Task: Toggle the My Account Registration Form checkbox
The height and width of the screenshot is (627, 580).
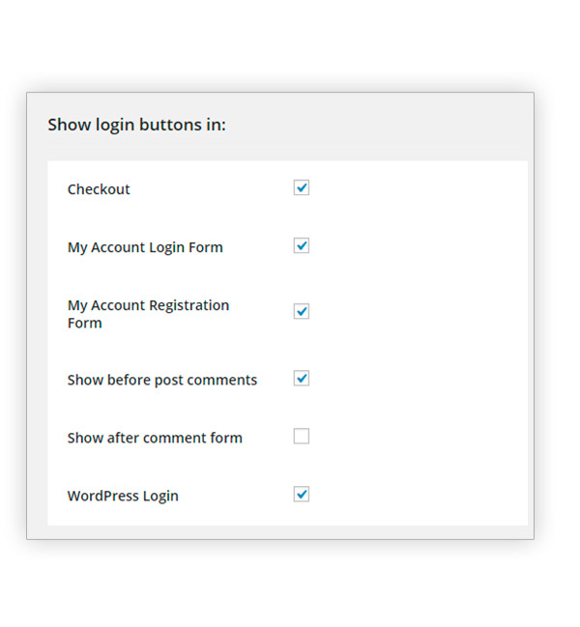Action: (302, 311)
